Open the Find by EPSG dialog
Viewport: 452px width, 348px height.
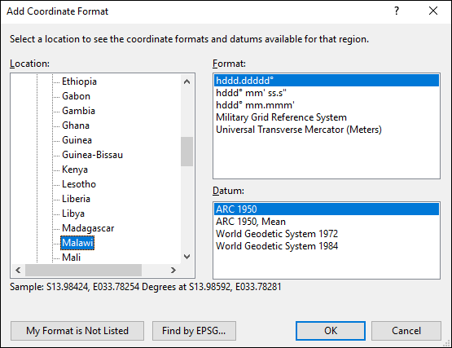pos(194,331)
